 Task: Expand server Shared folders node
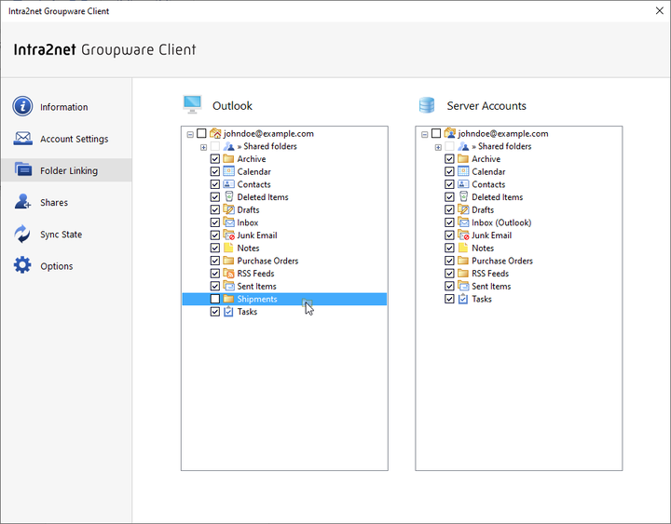438,147
